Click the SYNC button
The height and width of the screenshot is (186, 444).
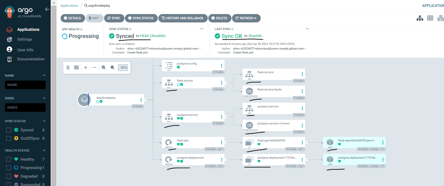pos(114,18)
